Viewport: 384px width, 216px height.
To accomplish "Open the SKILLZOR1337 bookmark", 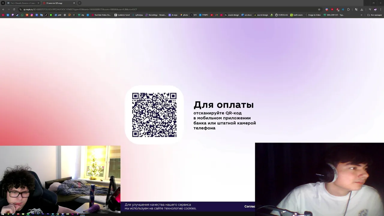I will point(334,15).
